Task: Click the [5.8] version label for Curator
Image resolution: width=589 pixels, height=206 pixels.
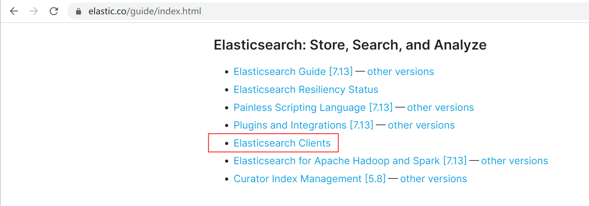Action: [375, 179]
